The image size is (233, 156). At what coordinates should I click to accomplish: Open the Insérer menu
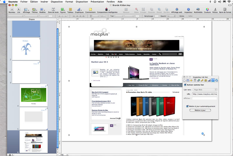44,2
